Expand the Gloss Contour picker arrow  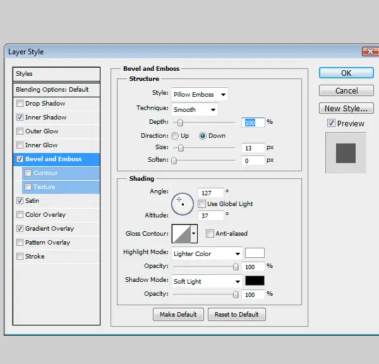coord(194,234)
